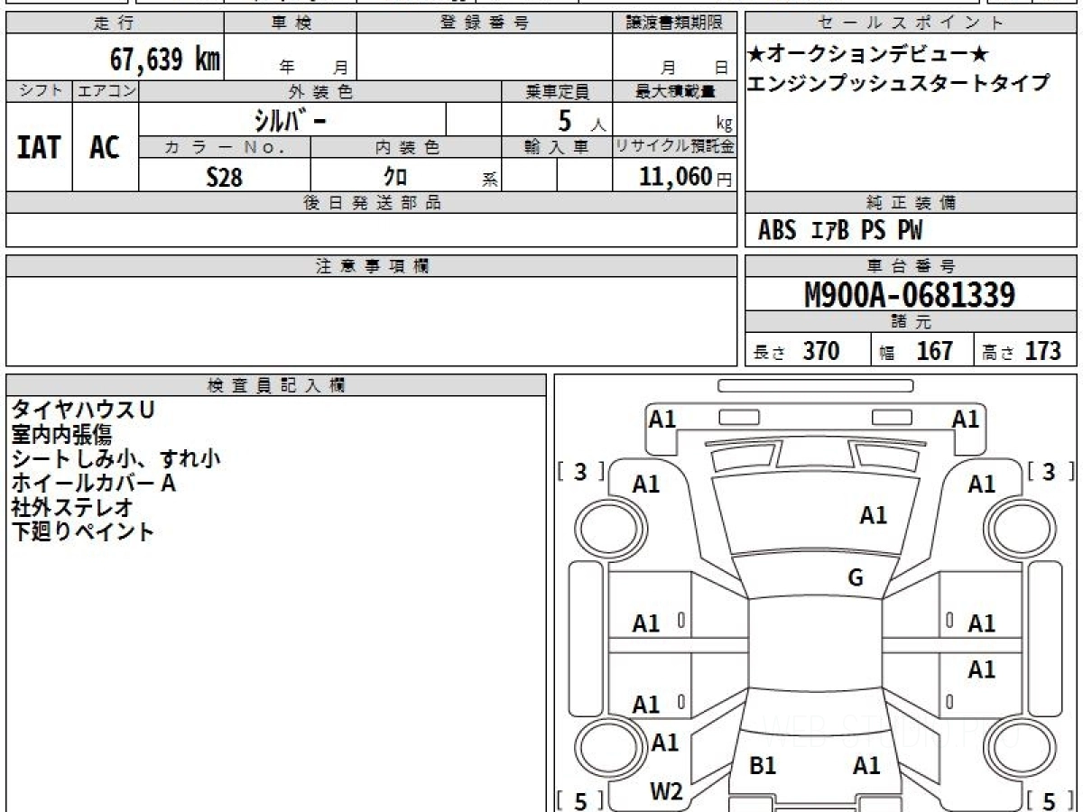Select the 注意事項欄 header

pos(372,266)
